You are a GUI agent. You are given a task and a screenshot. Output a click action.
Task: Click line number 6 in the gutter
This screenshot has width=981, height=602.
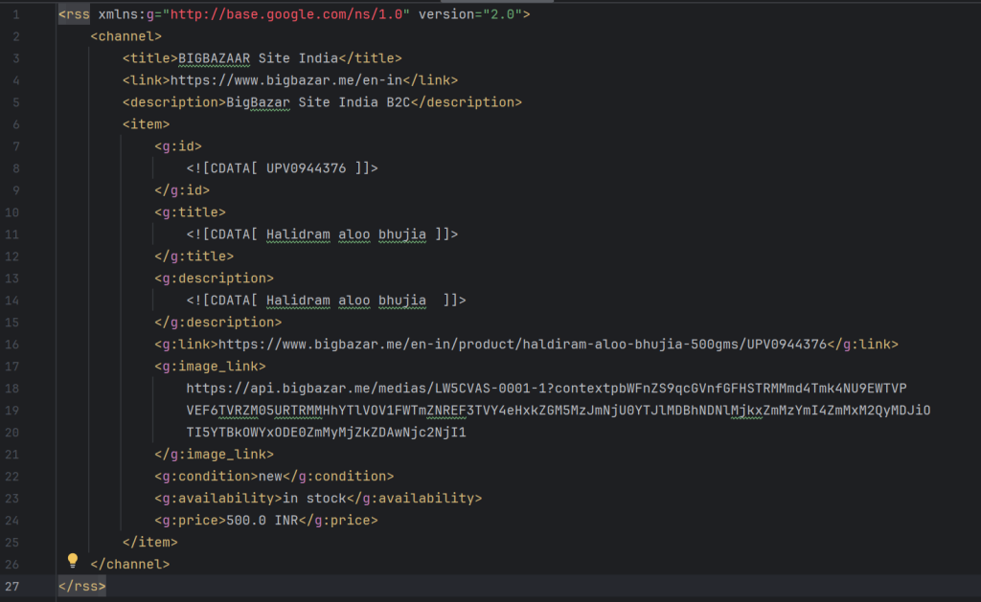coord(15,124)
